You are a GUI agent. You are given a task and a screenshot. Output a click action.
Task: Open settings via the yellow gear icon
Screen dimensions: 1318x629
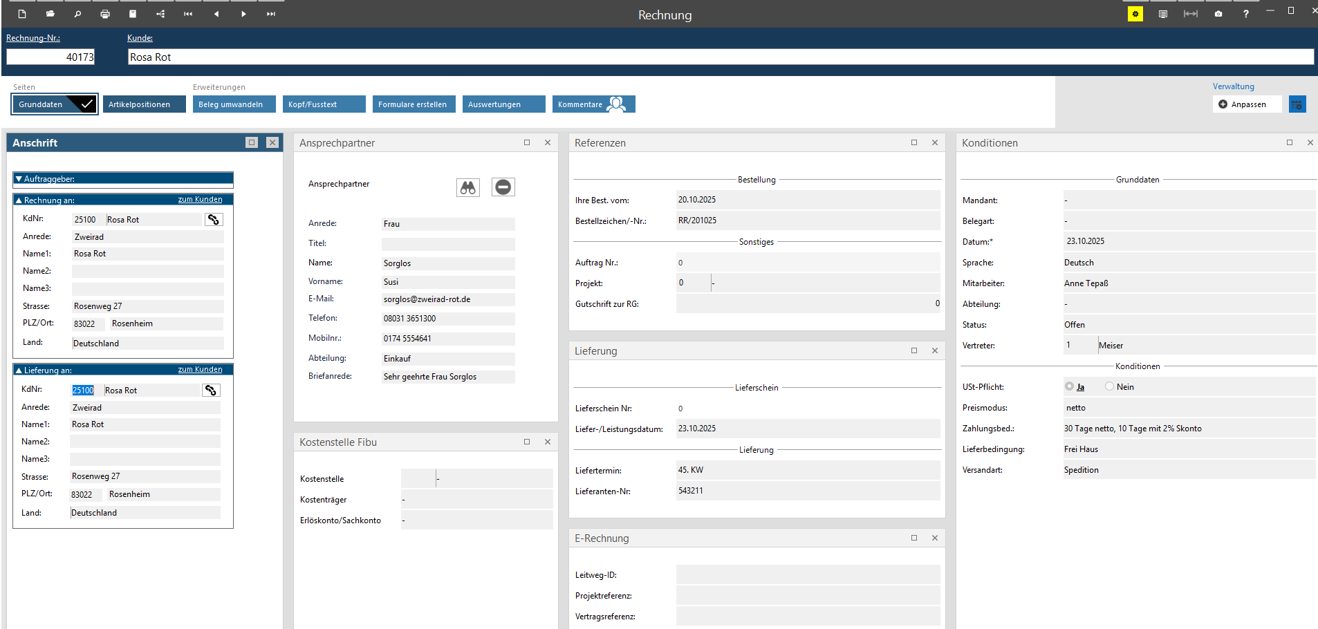tap(1135, 14)
